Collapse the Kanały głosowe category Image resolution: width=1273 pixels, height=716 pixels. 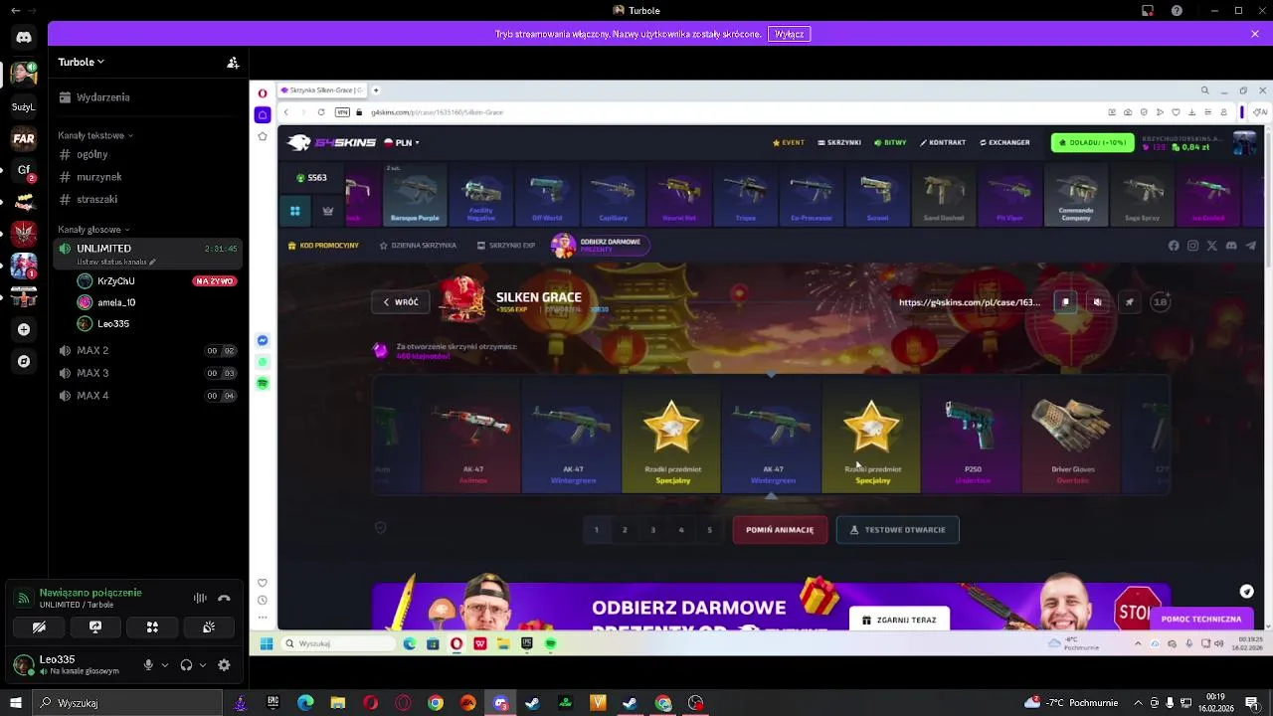(93, 230)
